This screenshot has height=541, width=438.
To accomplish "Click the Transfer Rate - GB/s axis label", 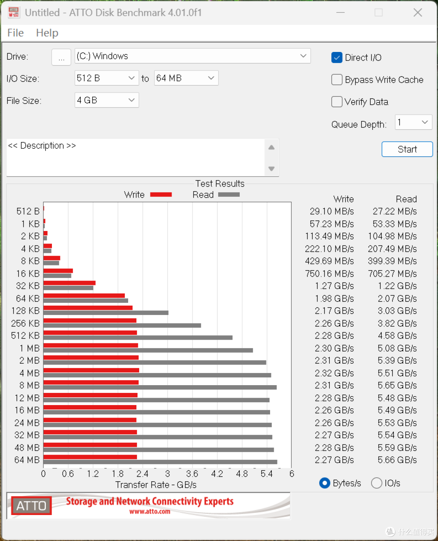I will (x=156, y=485).
